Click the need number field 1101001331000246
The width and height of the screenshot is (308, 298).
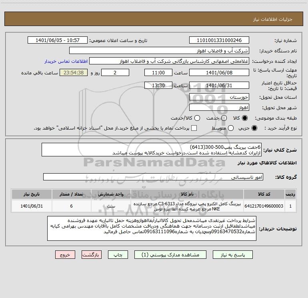pos(219,40)
